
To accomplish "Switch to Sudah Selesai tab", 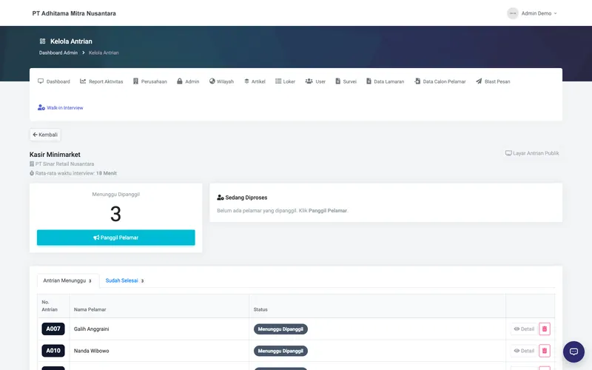I will (x=124, y=280).
